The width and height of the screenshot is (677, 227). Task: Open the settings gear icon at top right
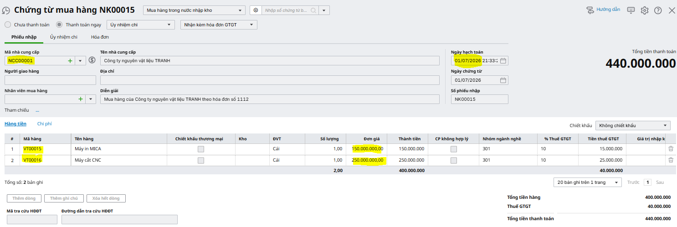pos(644,10)
